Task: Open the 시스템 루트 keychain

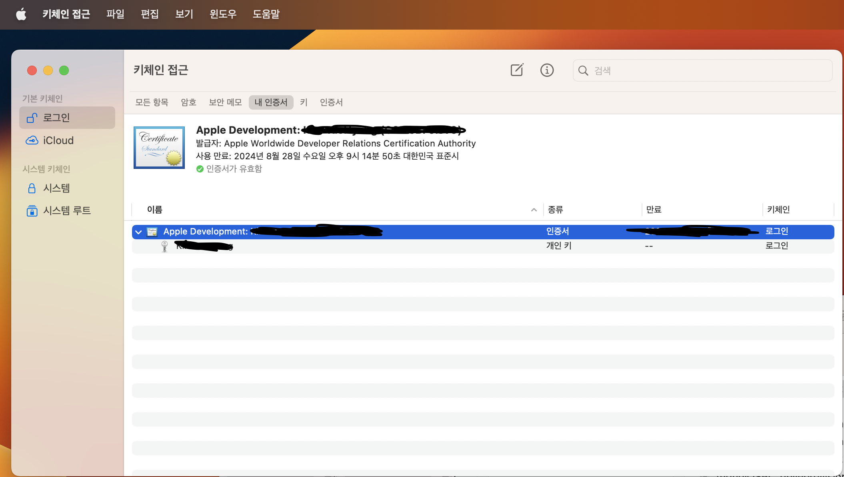Action: tap(66, 210)
